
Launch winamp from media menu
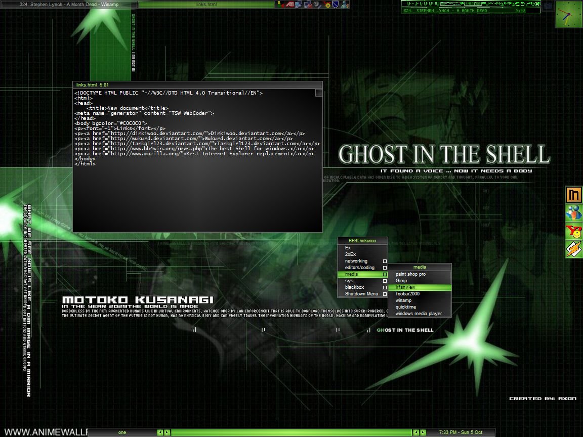pyautogui.click(x=420, y=300)
